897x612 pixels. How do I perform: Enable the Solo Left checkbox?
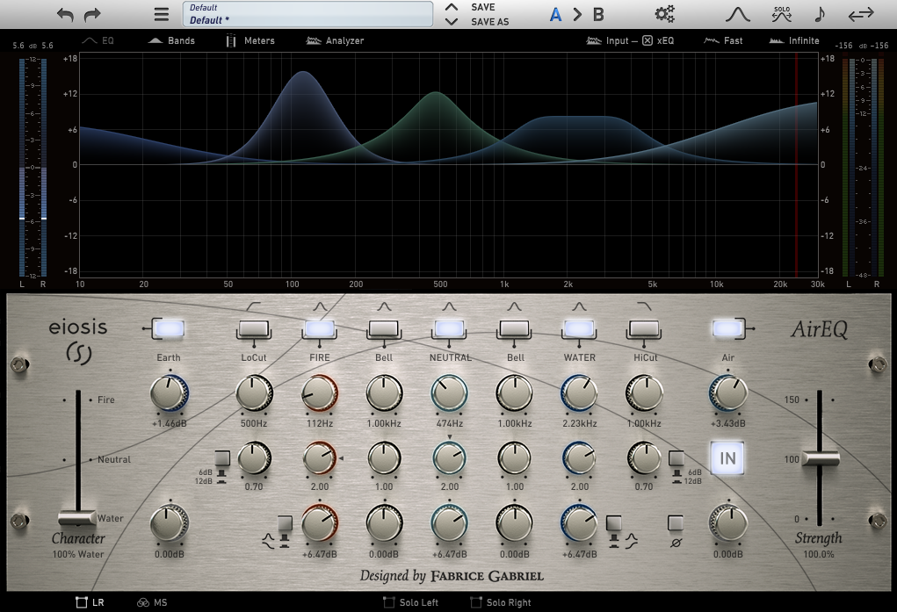click(x=389, y=602)
